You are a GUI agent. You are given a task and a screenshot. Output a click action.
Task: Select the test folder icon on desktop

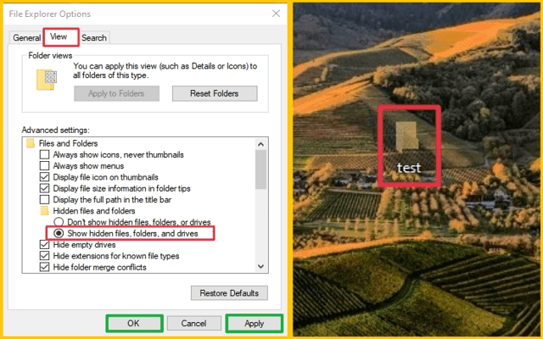[407, 137]
